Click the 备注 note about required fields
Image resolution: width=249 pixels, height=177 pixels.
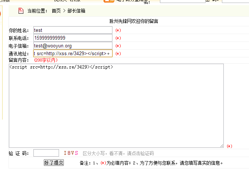click(x=151, y=163)
